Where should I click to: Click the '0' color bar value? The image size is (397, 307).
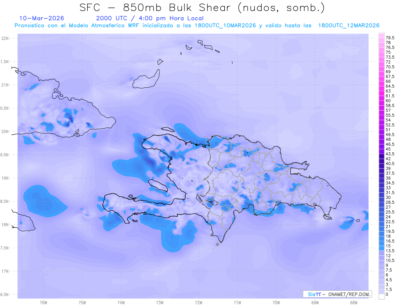(387, 294)
